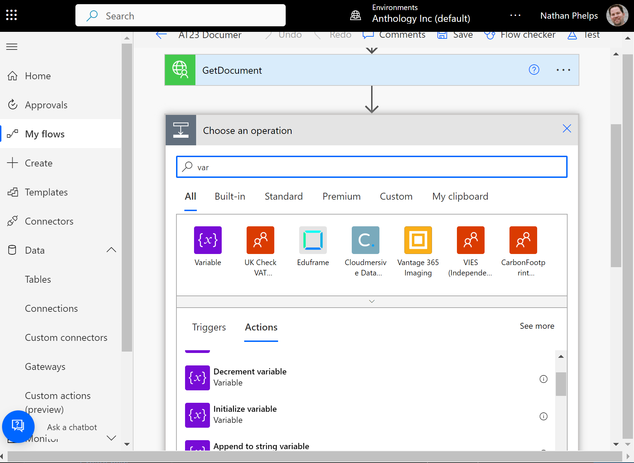Click the GetDocument connector icon

pyautogui.click(x=180, y=70)
